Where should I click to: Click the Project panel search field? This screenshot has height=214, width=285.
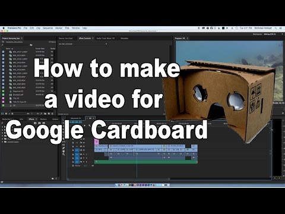click(16, 45)
